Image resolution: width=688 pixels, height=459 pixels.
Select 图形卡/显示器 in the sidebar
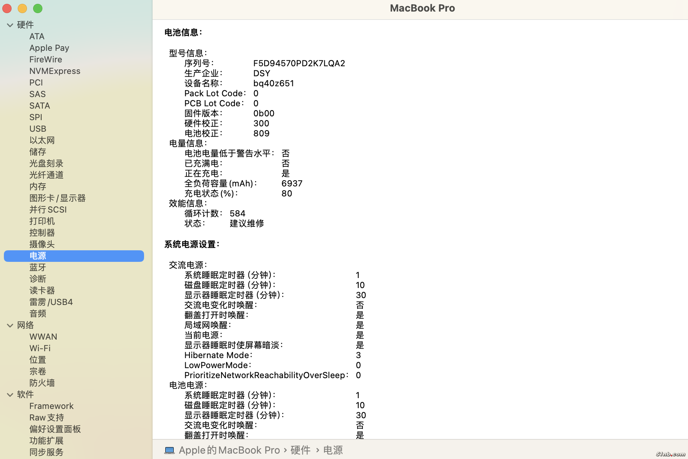click(x=57, y=198)
